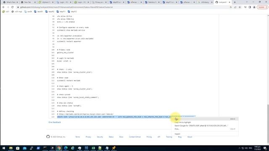
Task: Open the taskbar clock and date
Action: (258, 148)
